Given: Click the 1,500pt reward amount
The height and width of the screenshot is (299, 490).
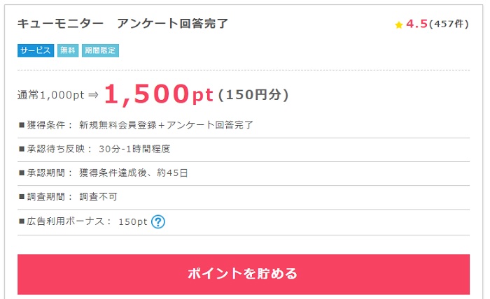Looking at the screenshot, I should click(x=159, y=94).
